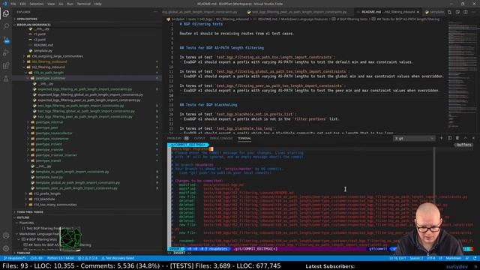Open the Selection menu
The image size is (480, 270).
click(37, 4)
